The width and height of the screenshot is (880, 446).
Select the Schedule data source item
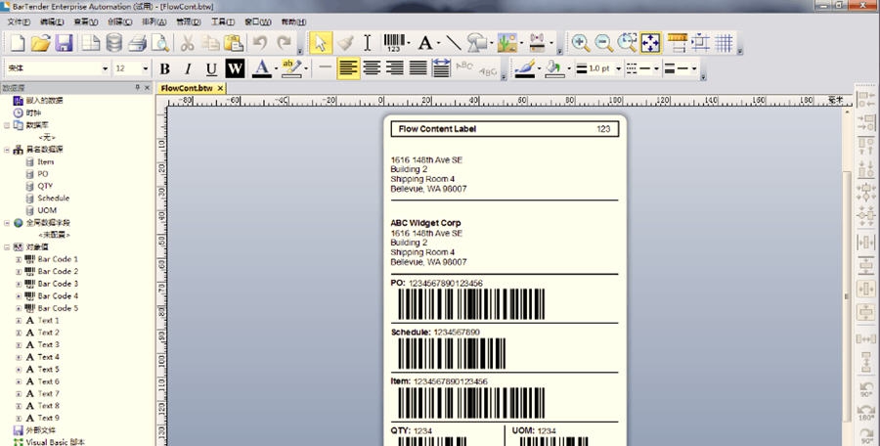tap(53, 198)
